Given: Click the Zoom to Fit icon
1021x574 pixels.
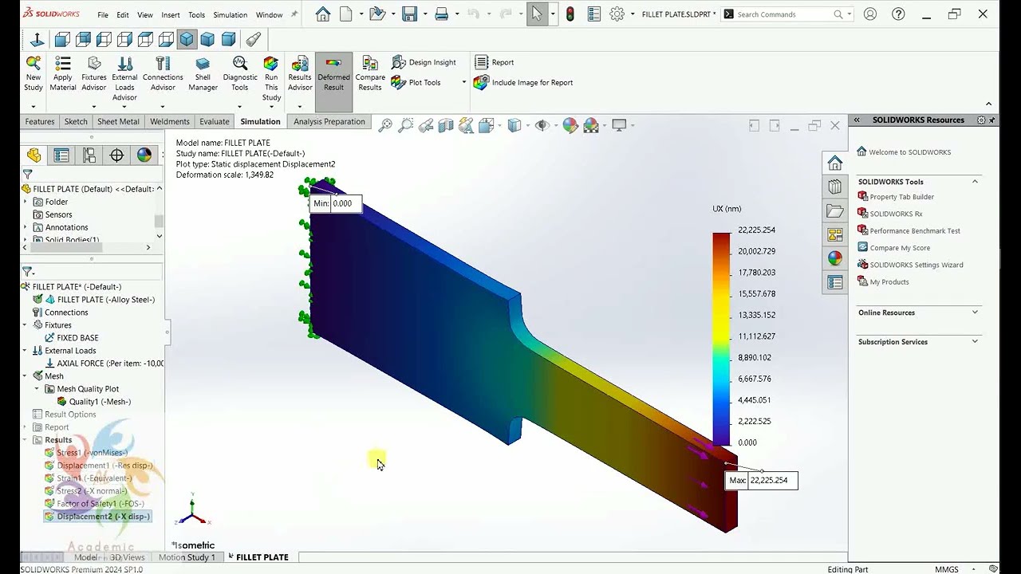Looking at the screenshot, I should coord(385,125).
